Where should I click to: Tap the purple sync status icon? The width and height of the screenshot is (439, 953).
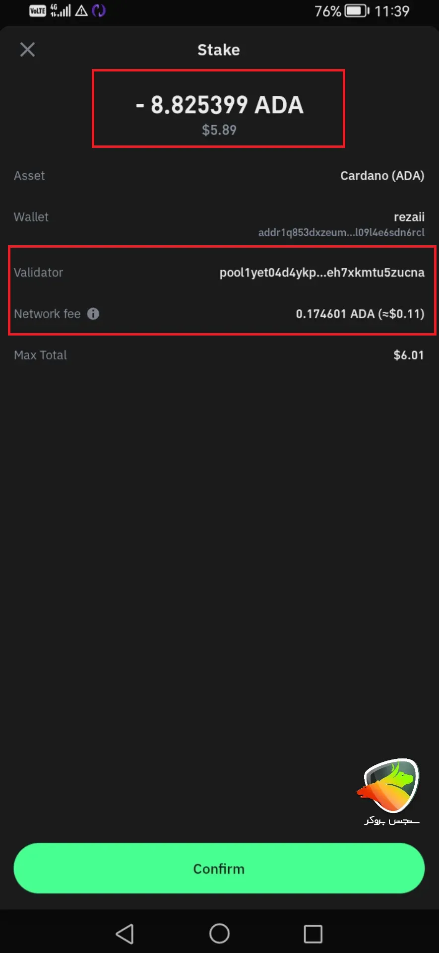[x=99, y=11]
